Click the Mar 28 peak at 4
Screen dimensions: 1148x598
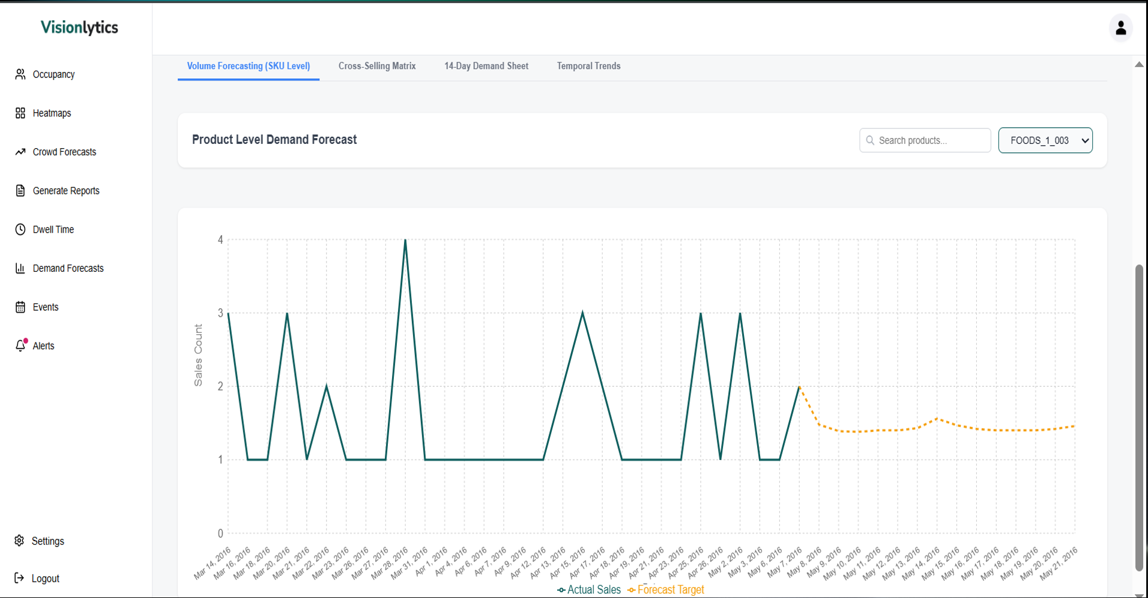[x=405, y=240]
